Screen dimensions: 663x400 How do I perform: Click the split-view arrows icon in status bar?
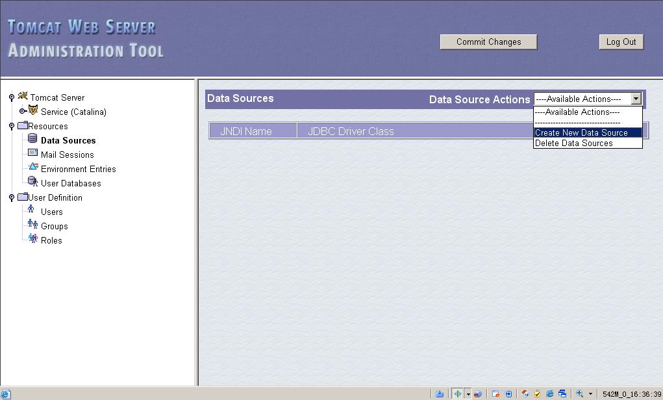[458, 394]
